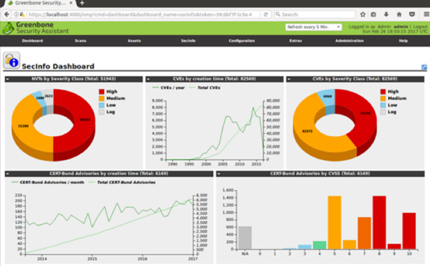Click Medium orange swatch in NVTs legend
This screenshot has width=430, height=266.
(102, 98)
